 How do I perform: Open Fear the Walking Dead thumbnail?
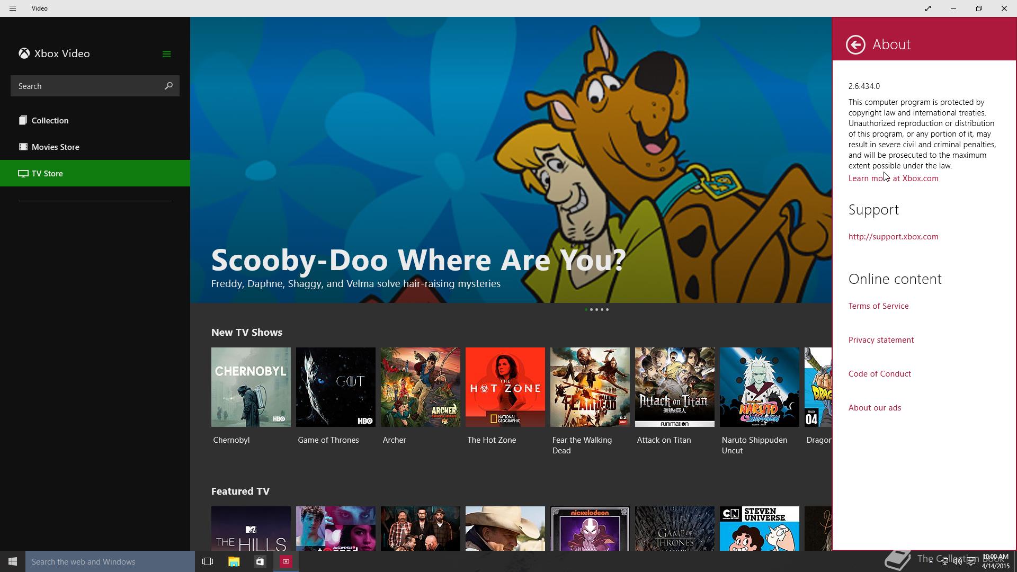coord(590,387)
